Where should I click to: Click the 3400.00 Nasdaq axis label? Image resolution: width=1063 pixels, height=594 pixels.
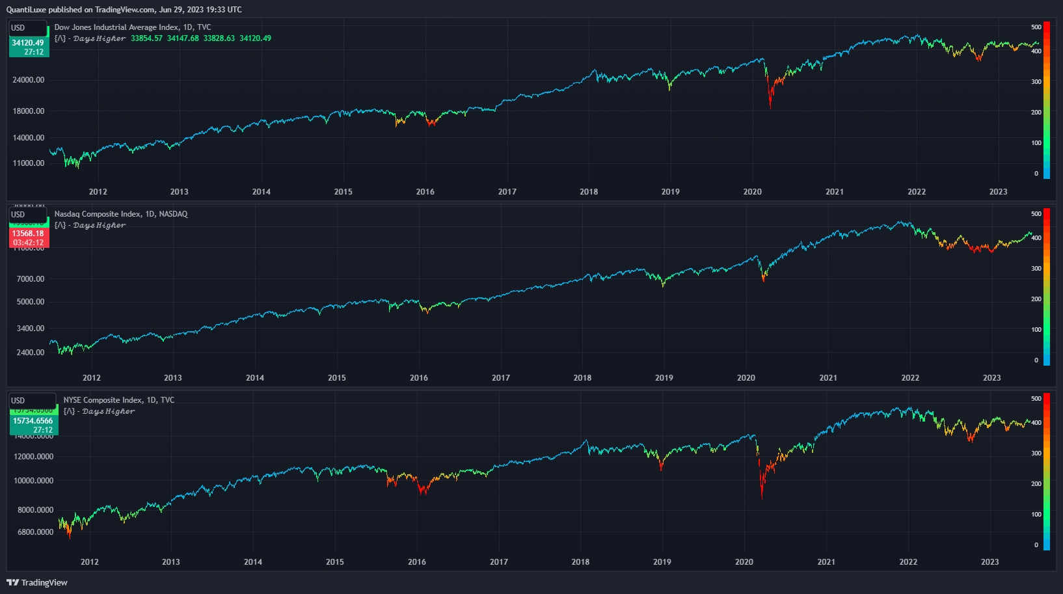(31, 329)
